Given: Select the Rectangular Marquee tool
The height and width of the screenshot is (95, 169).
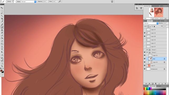Looking at the screenshot, I should [2, 11].
